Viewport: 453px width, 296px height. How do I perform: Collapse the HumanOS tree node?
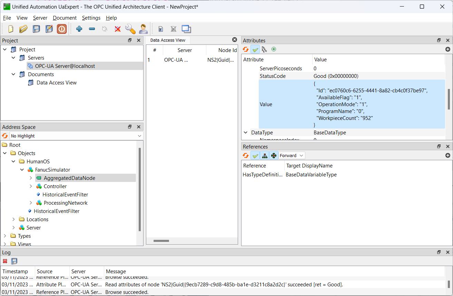(x=13, y=161)
